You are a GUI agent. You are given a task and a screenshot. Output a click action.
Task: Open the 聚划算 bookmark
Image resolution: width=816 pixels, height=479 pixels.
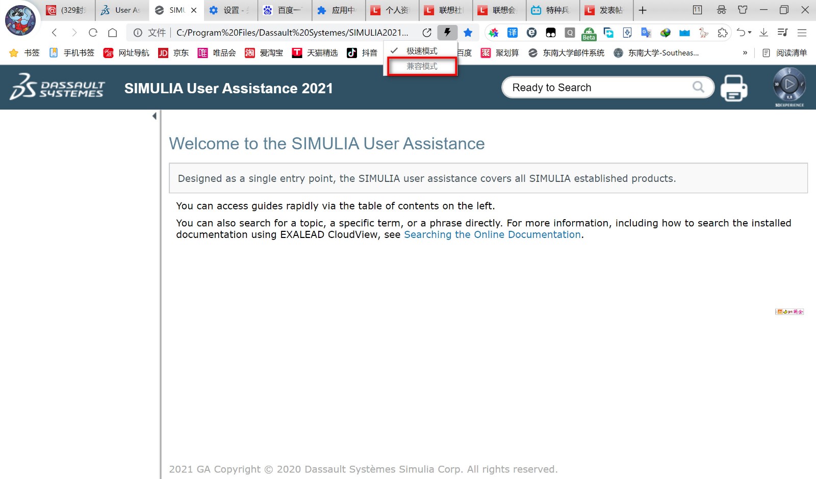(x=500, y=53)
